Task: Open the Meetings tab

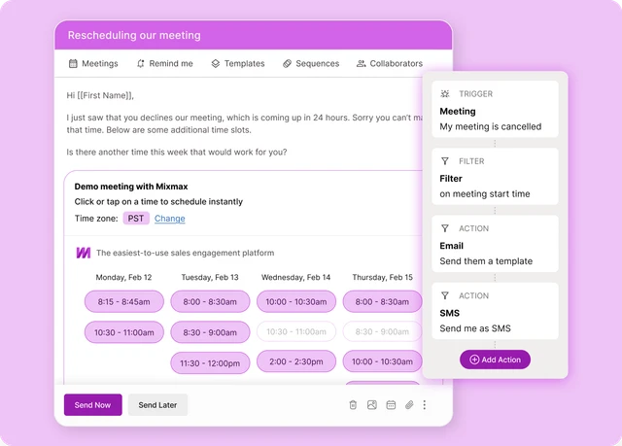Action: pyautogui.click(x=93, y=63)
